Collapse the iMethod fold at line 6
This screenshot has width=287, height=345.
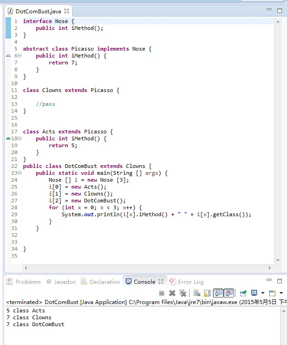tap(19, 56)
